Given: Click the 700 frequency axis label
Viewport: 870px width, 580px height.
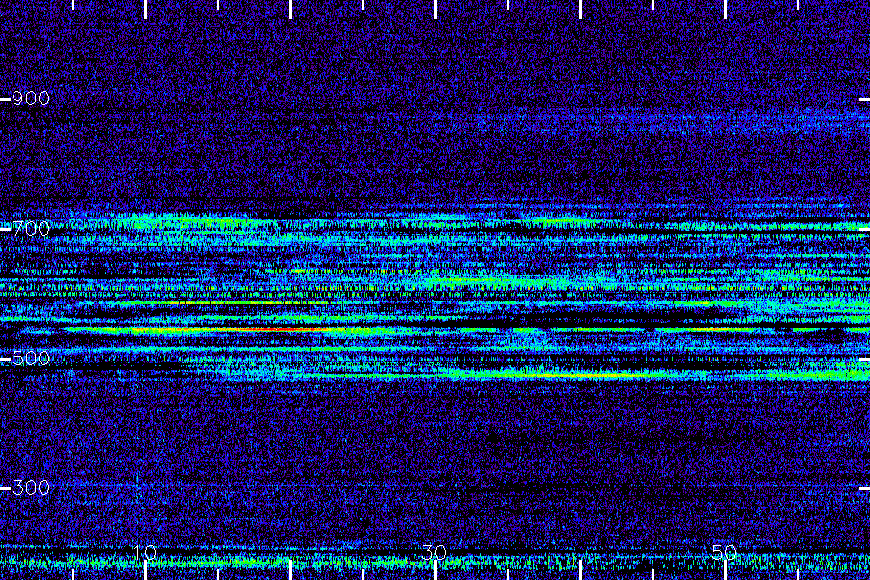Looking at the screenshot, I should pos(31,229).
